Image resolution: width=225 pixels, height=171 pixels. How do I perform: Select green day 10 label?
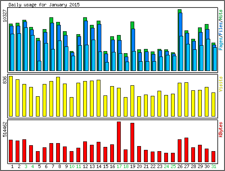coord(72,166)
